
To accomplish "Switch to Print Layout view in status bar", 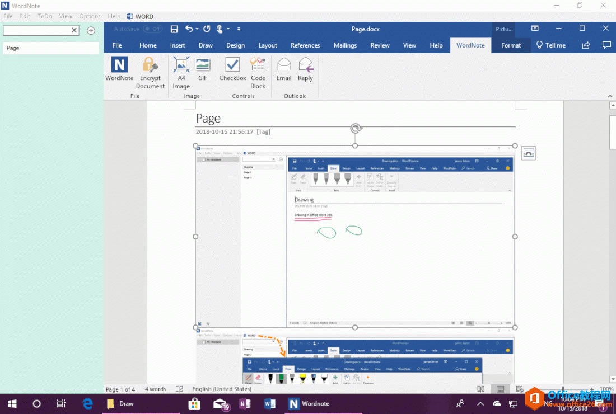I will coord(500,389).
